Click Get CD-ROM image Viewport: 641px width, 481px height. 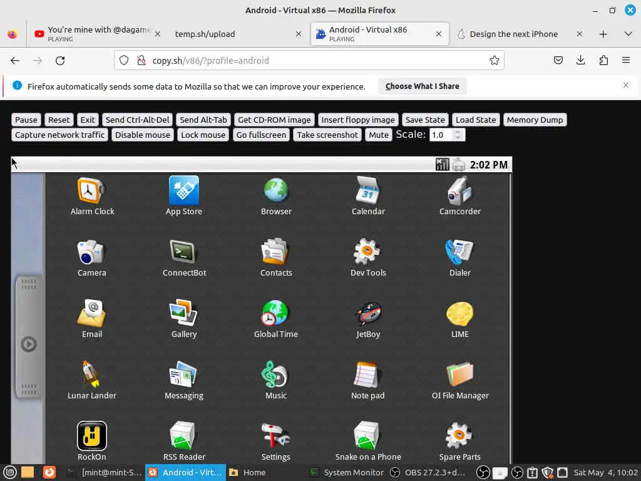(274, 120)
